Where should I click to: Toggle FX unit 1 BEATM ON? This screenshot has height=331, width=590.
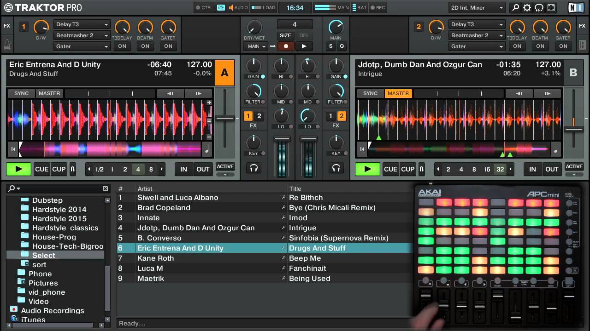(145, 46)
